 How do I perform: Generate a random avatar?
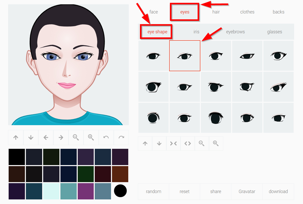click(x=153, y=191)
